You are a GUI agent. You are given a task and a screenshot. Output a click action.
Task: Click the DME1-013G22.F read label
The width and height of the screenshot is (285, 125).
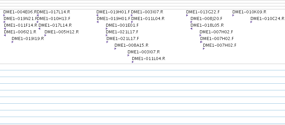[203, 12]
